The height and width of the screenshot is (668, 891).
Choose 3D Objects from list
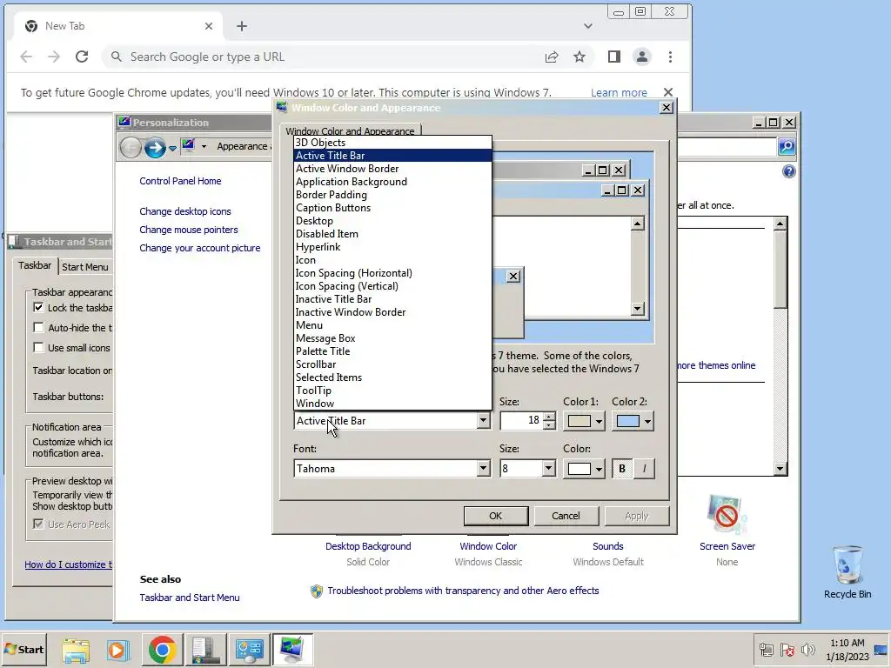point(392,143)
